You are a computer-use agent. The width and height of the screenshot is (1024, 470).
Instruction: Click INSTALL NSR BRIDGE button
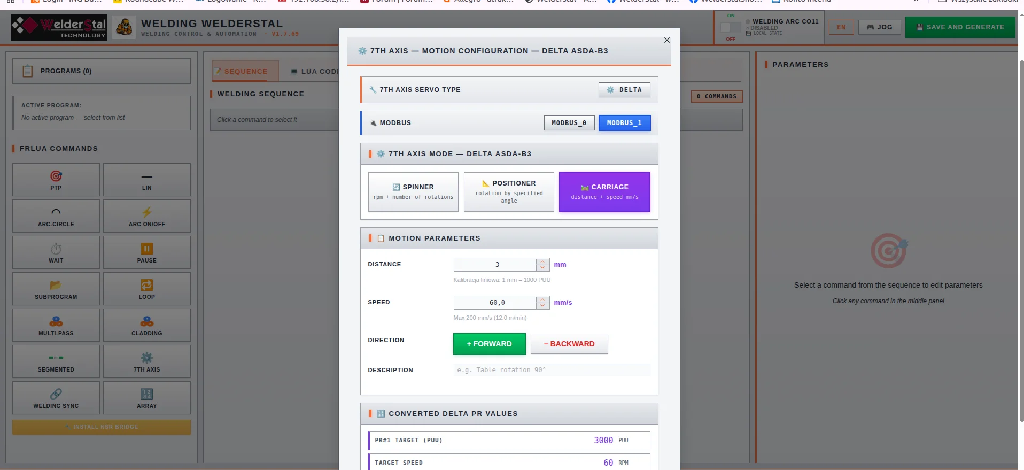pos(102,427)
